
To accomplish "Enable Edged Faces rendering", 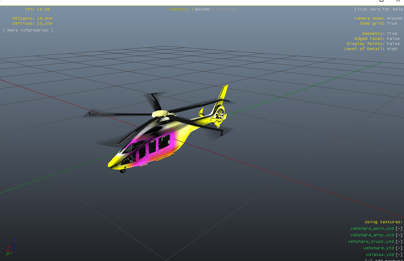I will pos(393,38).
